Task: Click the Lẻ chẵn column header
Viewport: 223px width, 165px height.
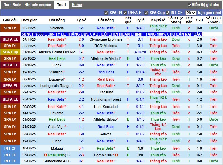Action: (x=189, y=20)
